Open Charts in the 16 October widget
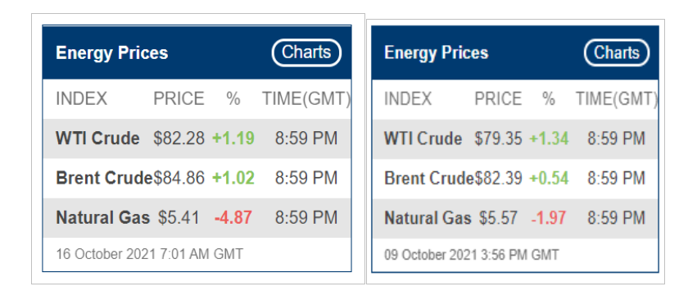This screenshot has width=688, height=300. [306, 52]
